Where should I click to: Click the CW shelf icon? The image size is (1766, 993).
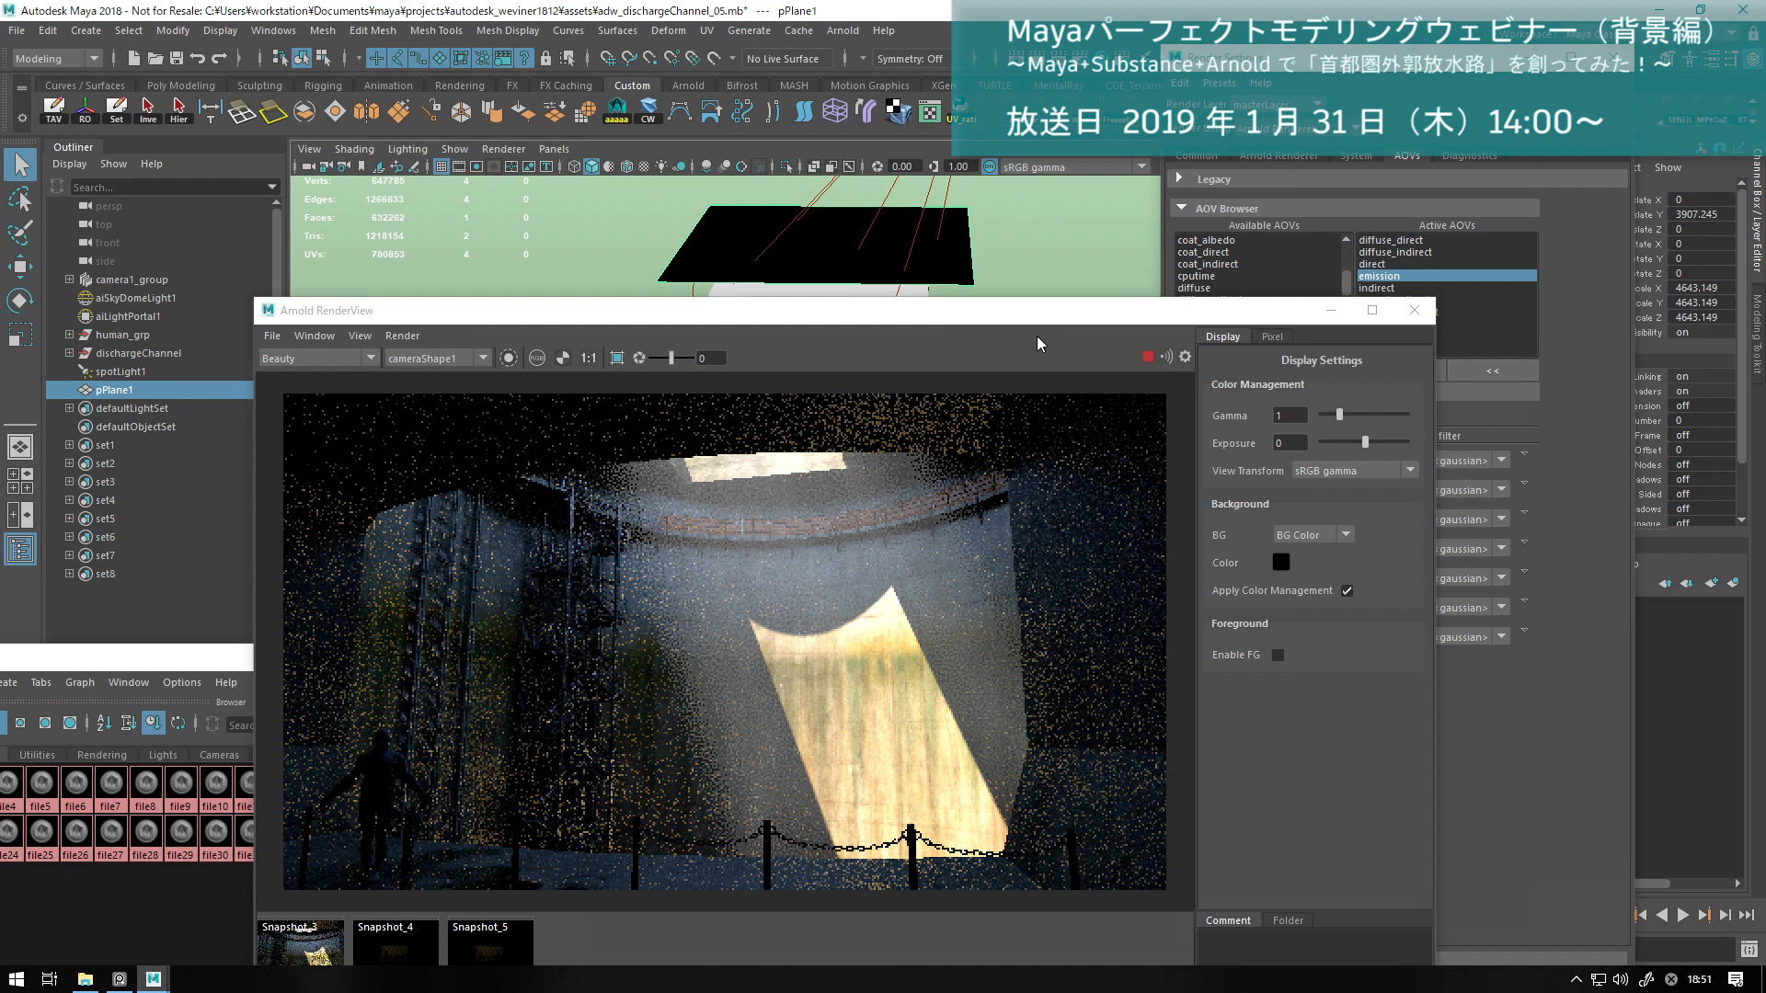[648, 110]
